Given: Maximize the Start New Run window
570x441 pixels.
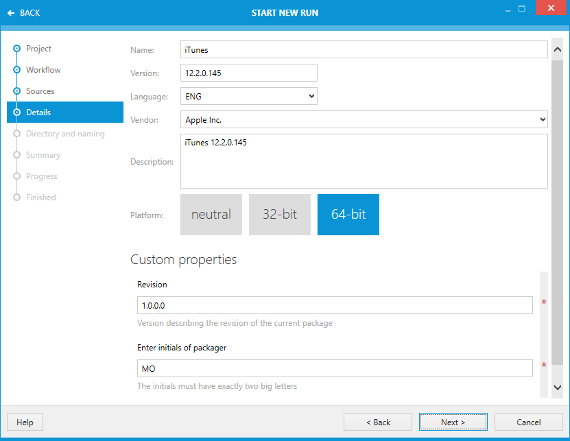Looking at the screenshot, I should [522, 10].
